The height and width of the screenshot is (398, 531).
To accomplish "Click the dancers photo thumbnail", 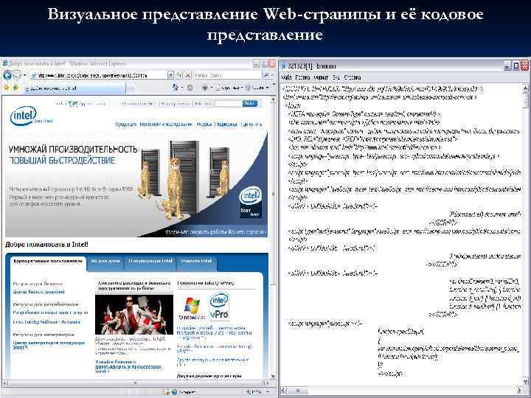I will coord(134,315).
